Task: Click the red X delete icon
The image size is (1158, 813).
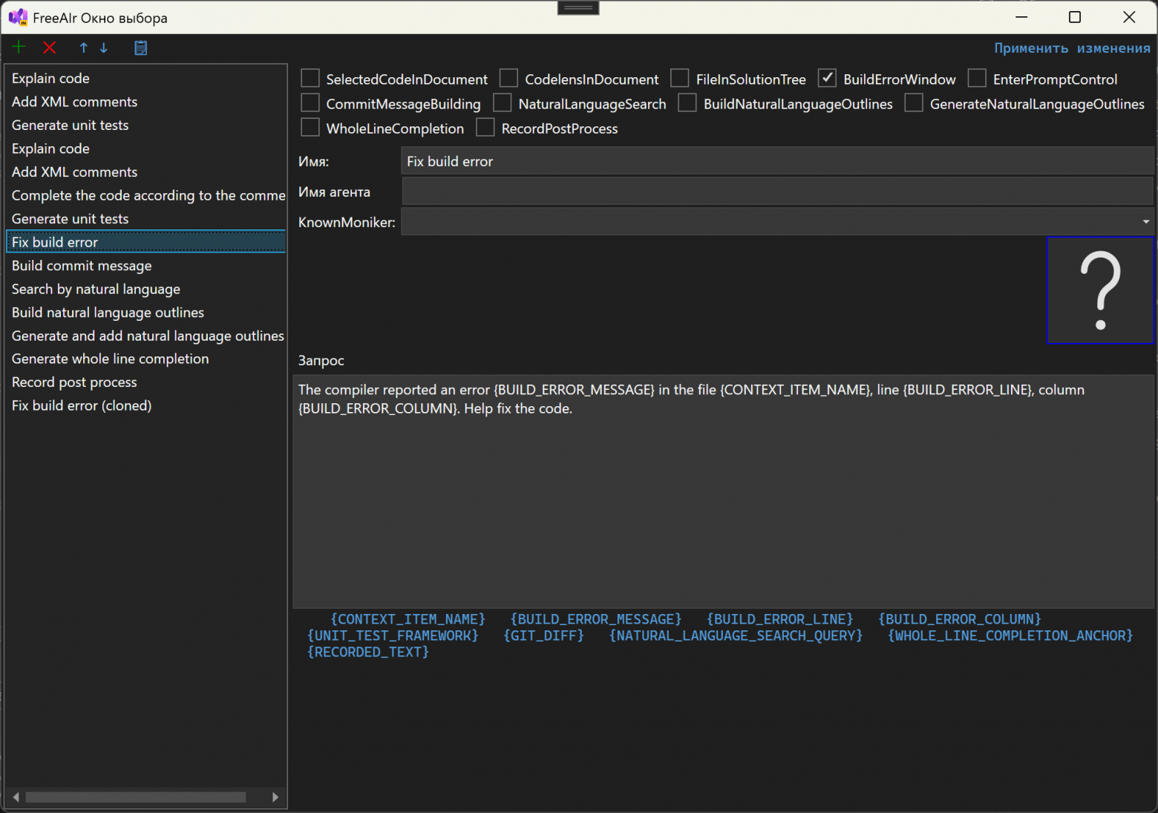Action: 50,48
